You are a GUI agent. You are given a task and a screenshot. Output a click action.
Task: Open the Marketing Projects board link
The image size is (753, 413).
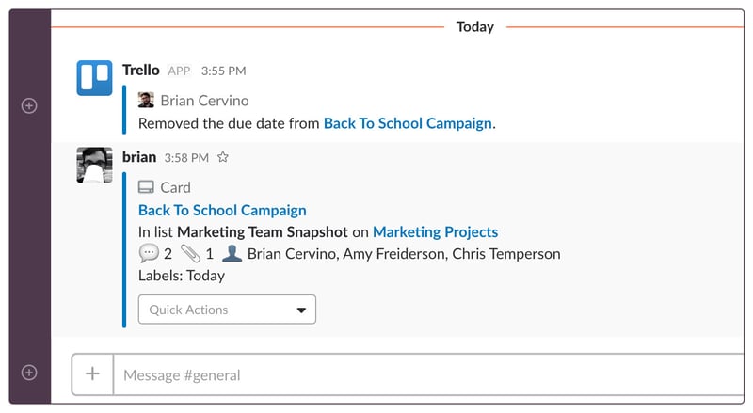[435, 232]
